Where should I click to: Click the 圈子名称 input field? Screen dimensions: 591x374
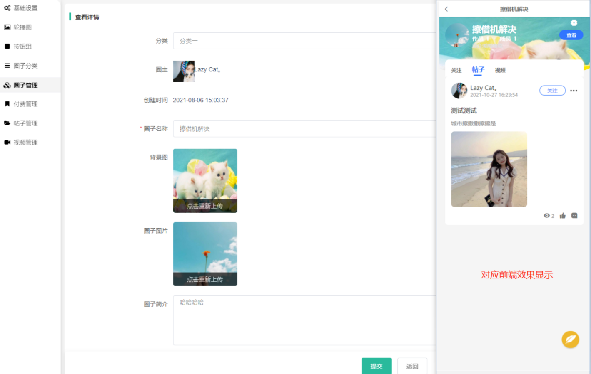click(x=304, y=129)
